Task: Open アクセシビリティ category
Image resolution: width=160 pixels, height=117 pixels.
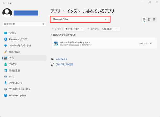Action: coord(24,83)
